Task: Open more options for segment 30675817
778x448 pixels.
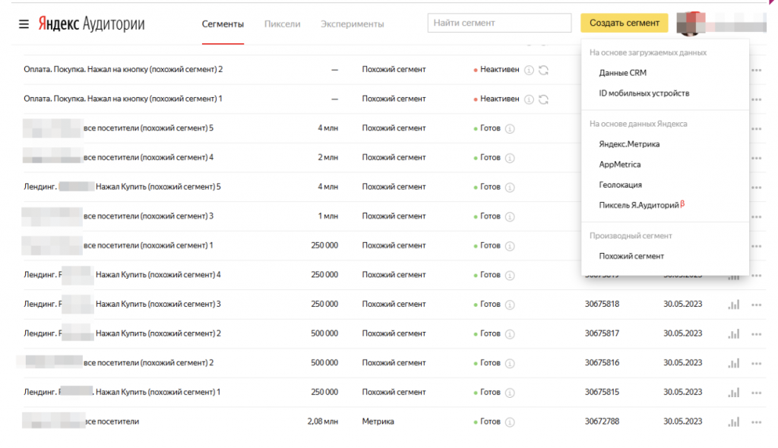Action: click(756, 334)
